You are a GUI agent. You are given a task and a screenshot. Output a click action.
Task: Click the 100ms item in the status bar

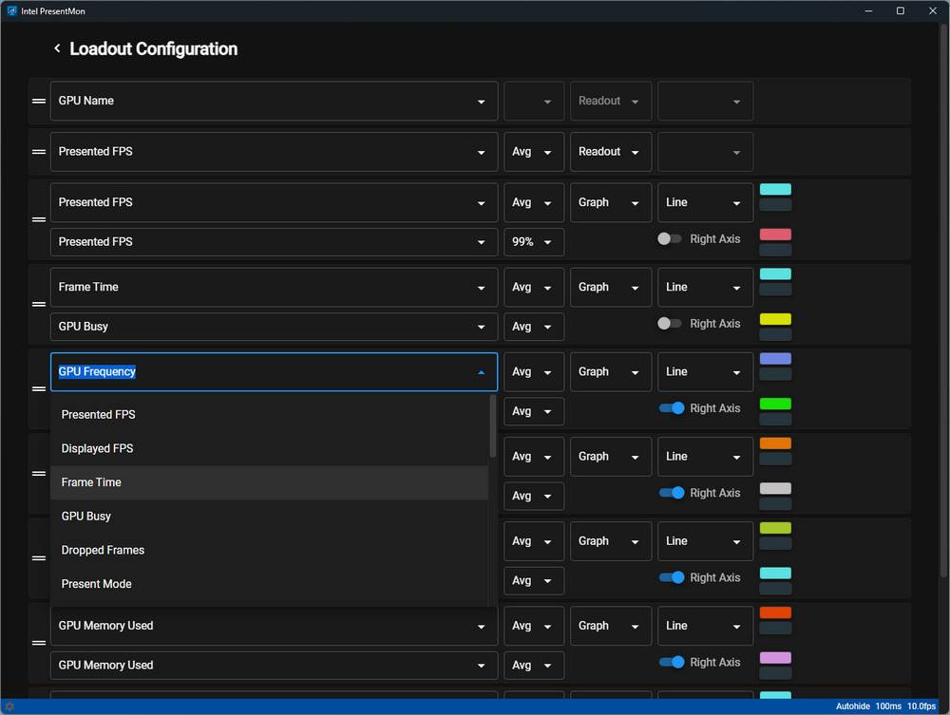(887, 706)
